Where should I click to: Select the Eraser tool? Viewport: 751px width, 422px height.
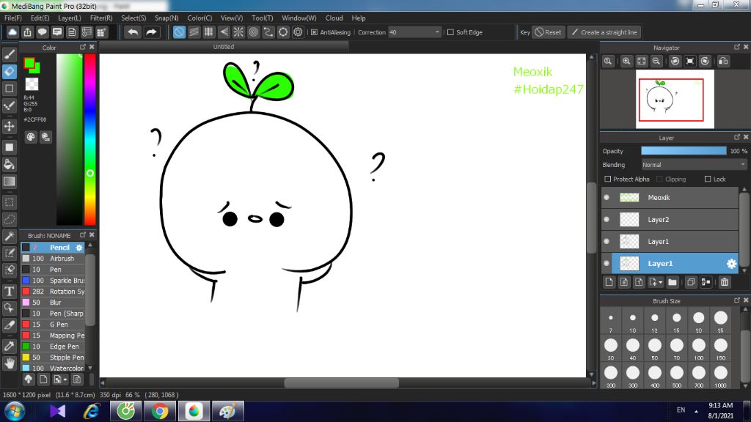coord(9,71)
